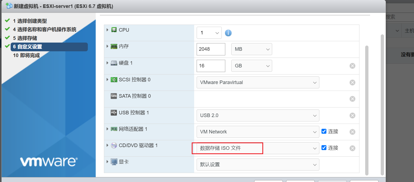Click the video card monitor icon
Viewport: 414px width, 182px height.
(114, 162)
